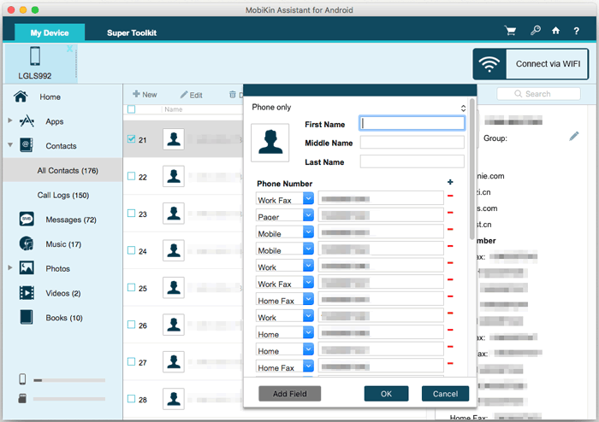Click the Add Field button
This screenshot has height=422, width=599.
[289, 394]
